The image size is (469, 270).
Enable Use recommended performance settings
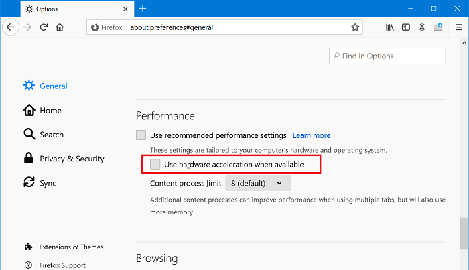point(141,135)
